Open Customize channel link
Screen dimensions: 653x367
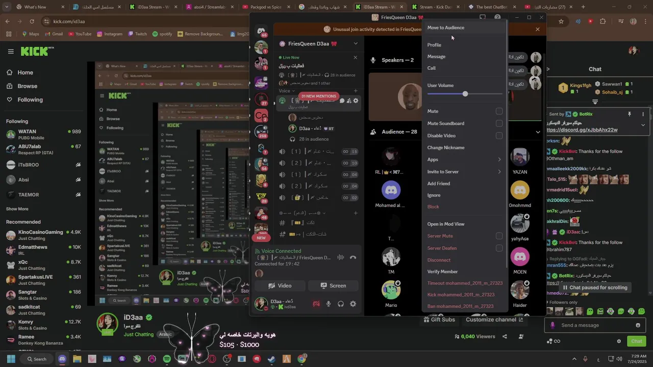coord(494,320)
